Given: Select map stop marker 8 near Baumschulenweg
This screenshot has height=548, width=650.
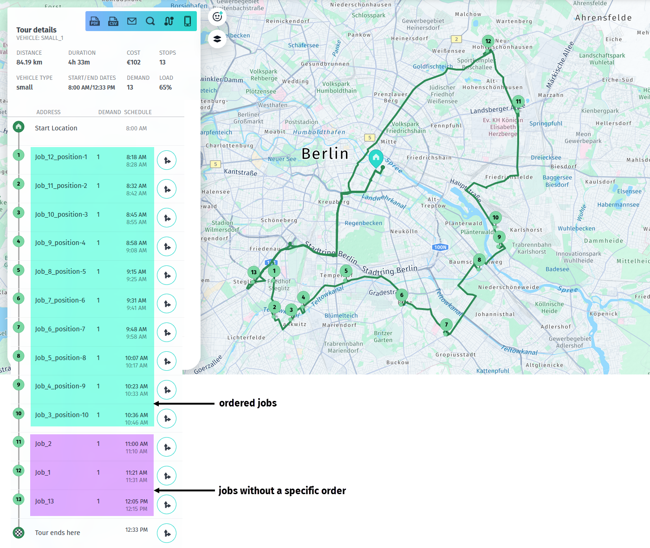Looking at the screenshot, I should 480,260.
